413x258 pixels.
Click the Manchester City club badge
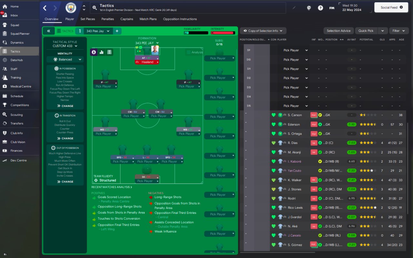point(71,8)
